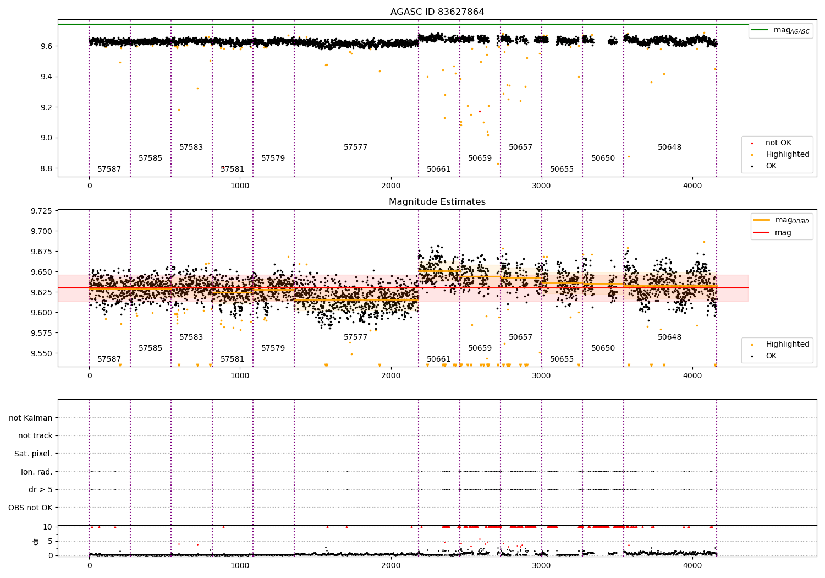Viewport: 825px width, 578px height.
Task: Click obsid label 57587 in Magnitude Estimates plot
Action: [109, 359]
